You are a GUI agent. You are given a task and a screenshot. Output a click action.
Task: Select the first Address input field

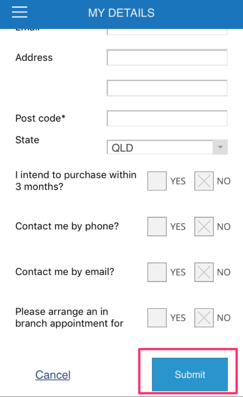pyautogui.click(x=167, y=57)
